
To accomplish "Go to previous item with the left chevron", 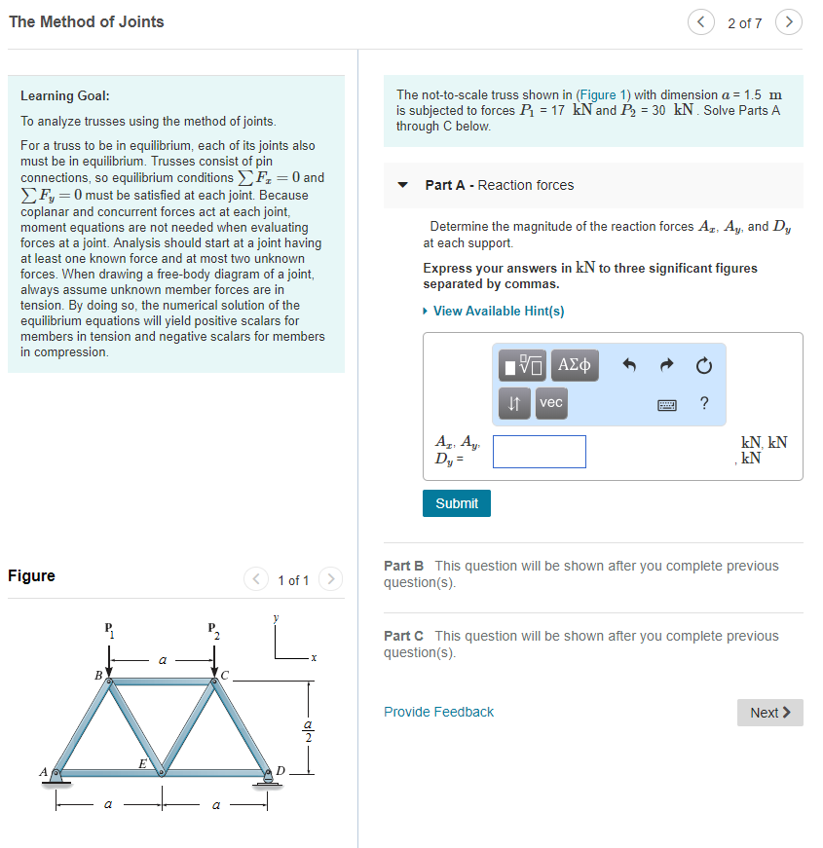I will [701, 21].
